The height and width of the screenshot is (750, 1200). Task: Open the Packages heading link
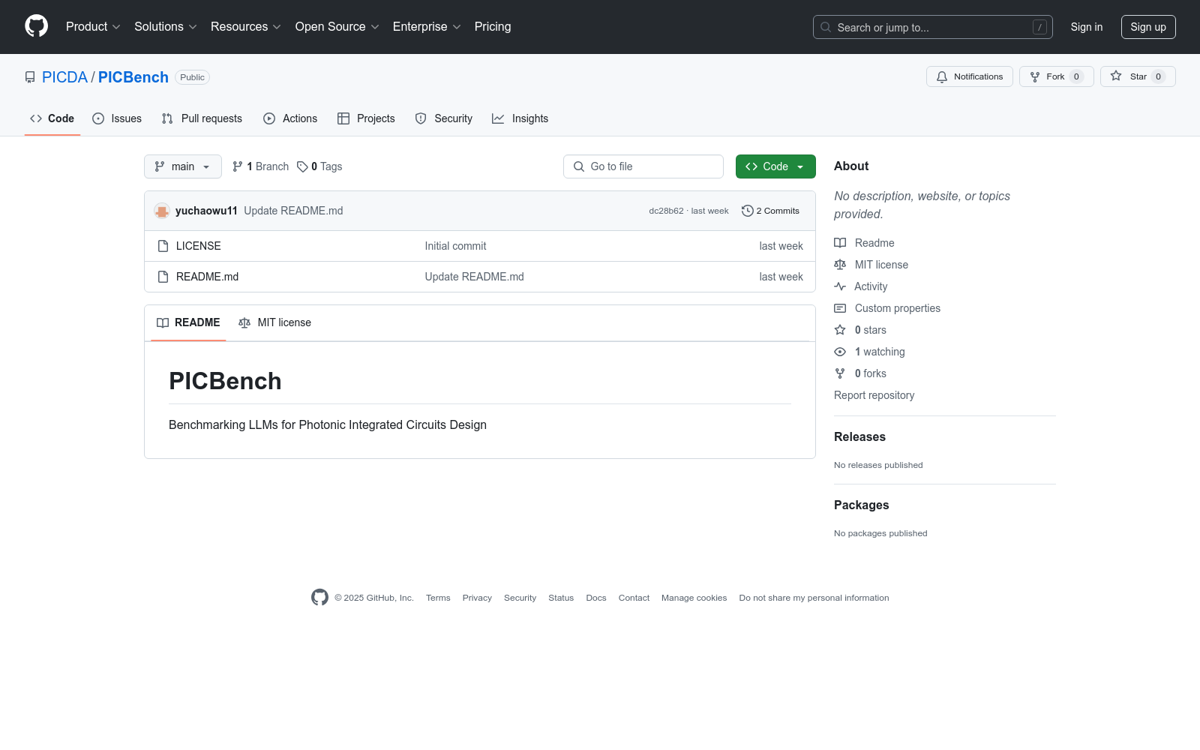861,505
